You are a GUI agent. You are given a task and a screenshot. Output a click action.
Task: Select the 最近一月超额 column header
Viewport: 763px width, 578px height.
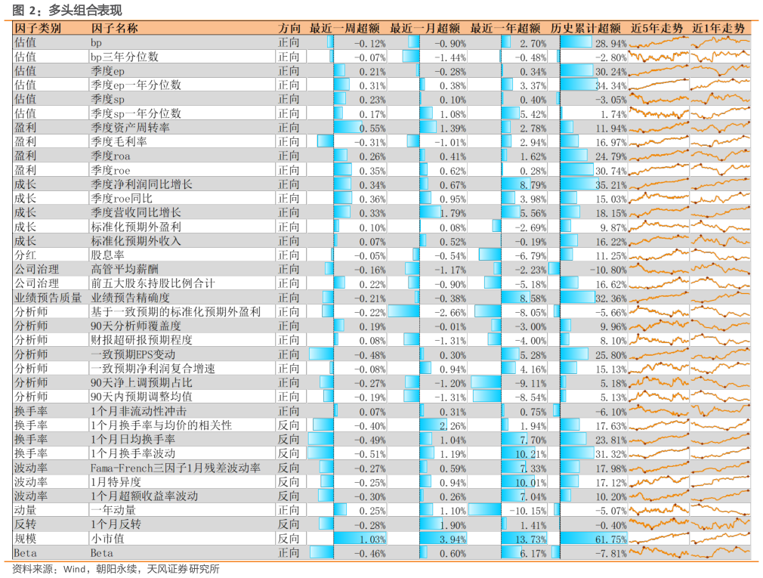pyautogui.click(x=426, y=28)
